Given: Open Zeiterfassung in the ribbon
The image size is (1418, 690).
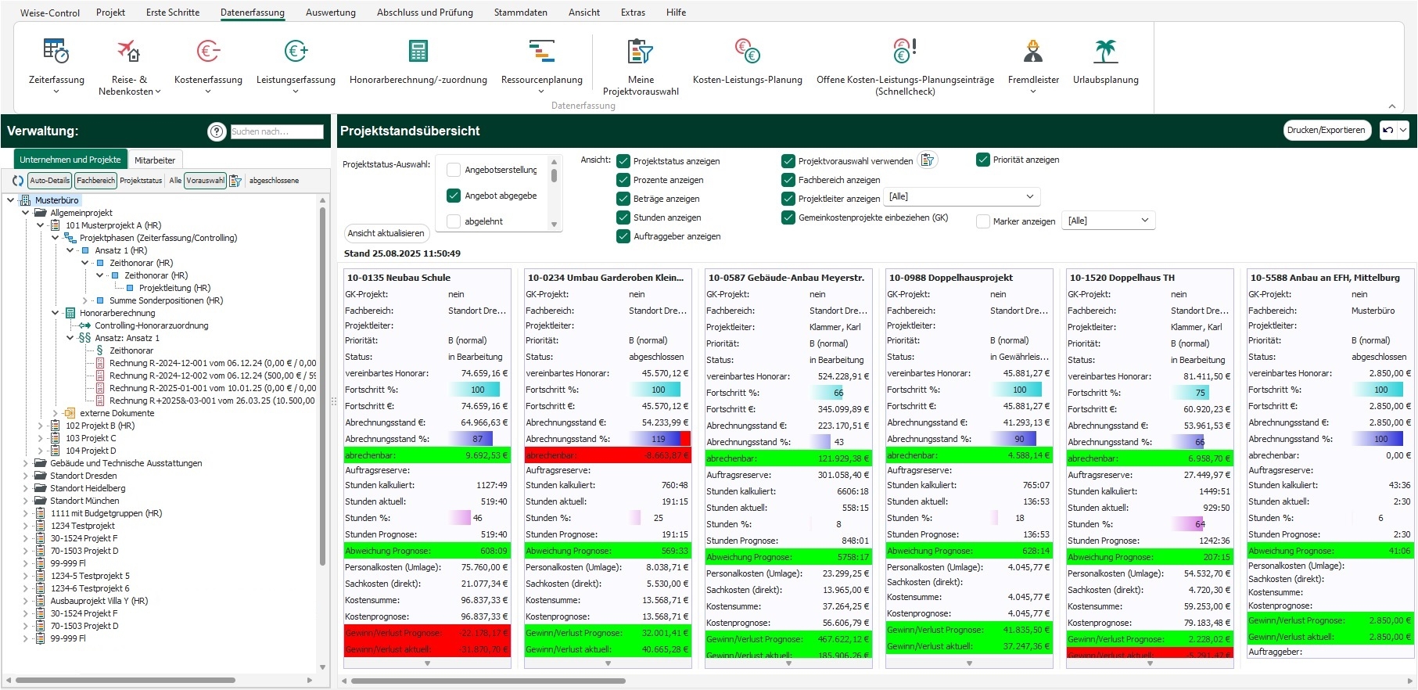Looking at the screenshot, I should coord(56,66).
